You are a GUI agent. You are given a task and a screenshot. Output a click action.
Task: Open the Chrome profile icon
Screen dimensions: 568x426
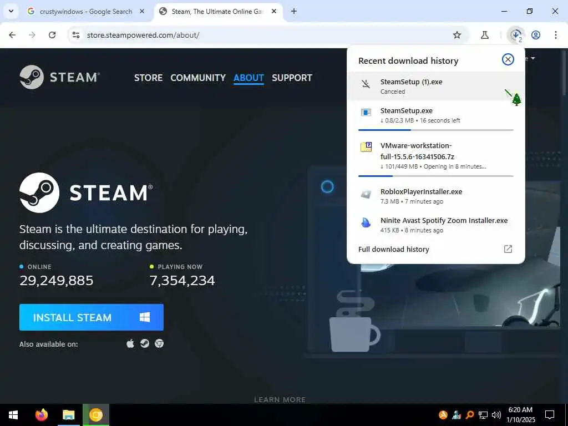[x=536, y=35]
